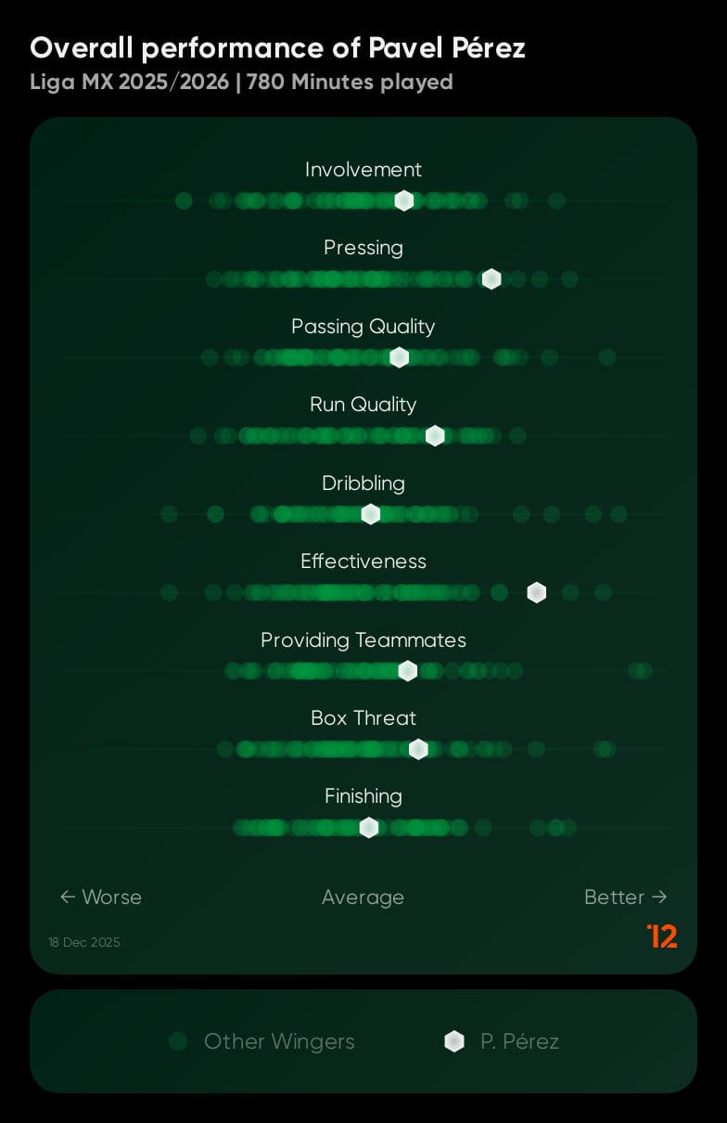
Task: Click the P. Pérez legend hexagon
Action: 454,1041
